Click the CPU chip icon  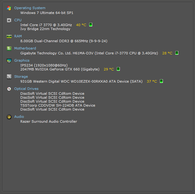point(9,20)
